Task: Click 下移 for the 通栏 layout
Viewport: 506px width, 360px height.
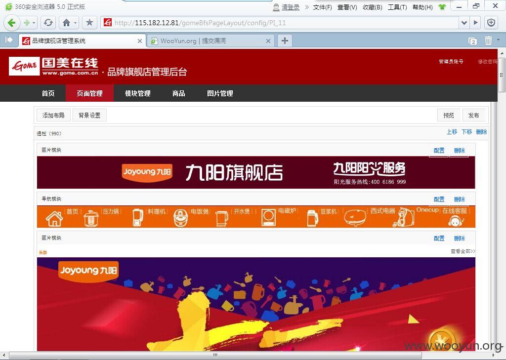Action: coord(466,132)
